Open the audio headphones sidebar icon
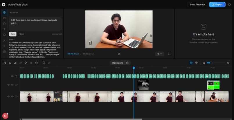The image size is (234, 120). pyautogui.click(x=4, y=24)
